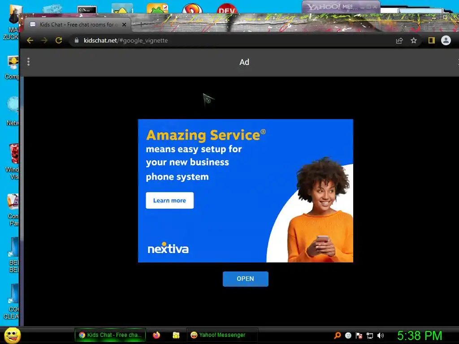Launch Firefox from the taskbar
This screenshot has width=459, height=344.
pos(156,335)
